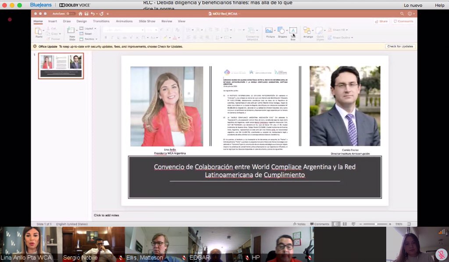449x262 pixels.
Task: Open the font name combo box
Action: (123, 30)
